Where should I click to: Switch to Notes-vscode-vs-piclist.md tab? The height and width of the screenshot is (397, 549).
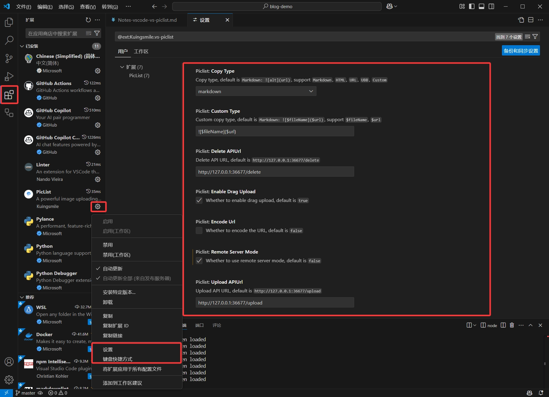(147, 20)
